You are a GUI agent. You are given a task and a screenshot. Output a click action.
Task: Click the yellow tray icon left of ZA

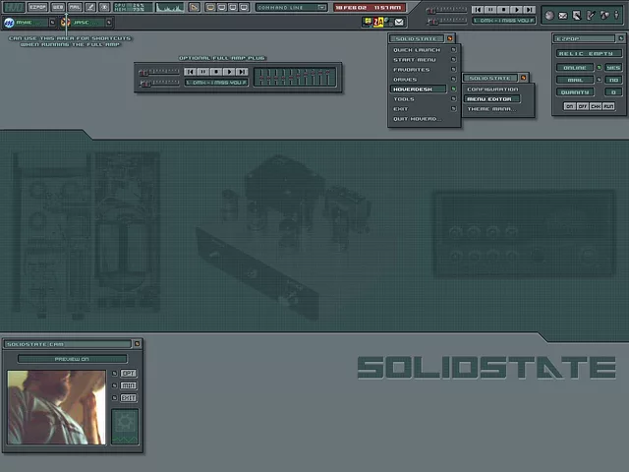pyautogui.click(x=368, y=22)
